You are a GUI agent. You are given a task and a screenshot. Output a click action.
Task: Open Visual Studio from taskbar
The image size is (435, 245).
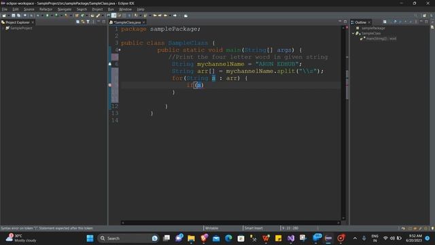[x=291, y=238]
